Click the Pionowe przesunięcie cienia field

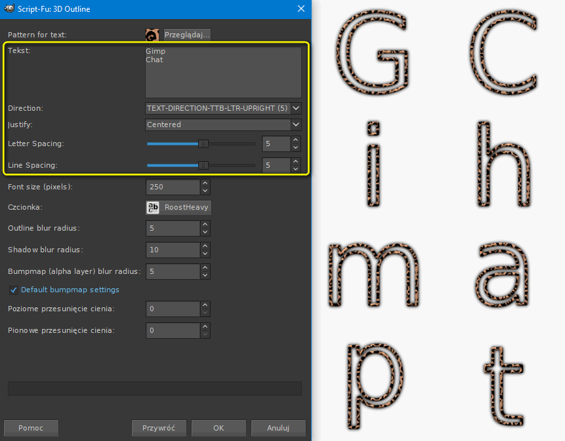point(173,330)
